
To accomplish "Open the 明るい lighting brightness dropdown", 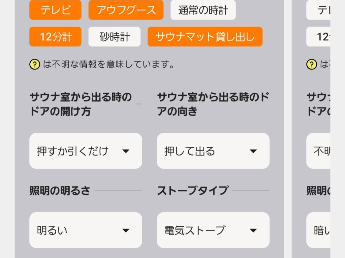I will click(x=85, y=230).
